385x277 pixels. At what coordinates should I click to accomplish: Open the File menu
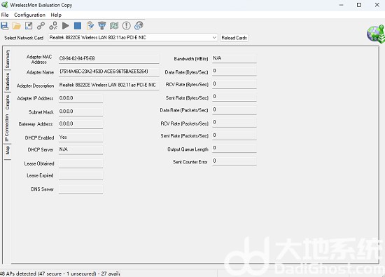pyautogui.click(x=5, y=15)
